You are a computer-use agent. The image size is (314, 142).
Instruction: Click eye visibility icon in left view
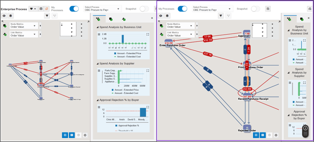click(x=4, y=16)
